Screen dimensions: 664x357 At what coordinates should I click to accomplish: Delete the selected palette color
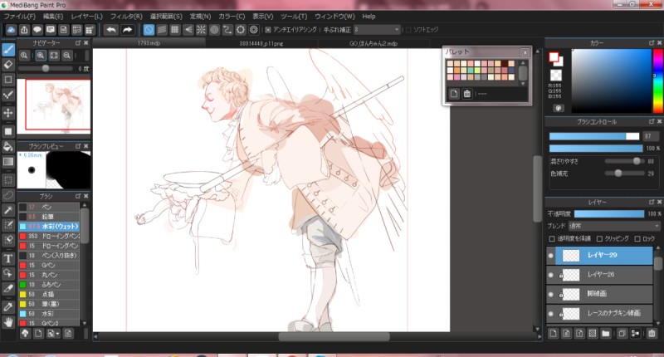coord(466,94)
